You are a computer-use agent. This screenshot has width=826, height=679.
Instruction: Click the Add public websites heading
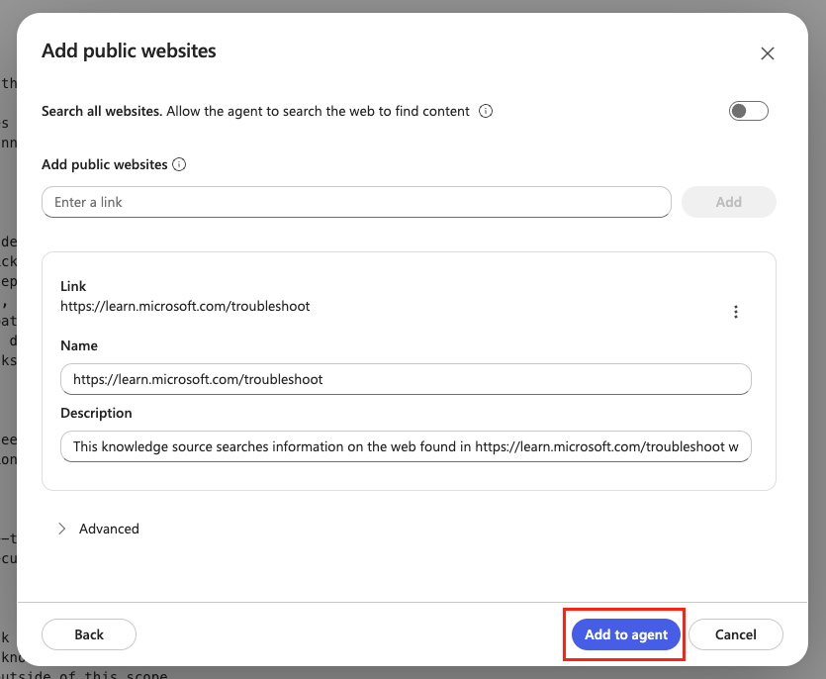(129, 50)
